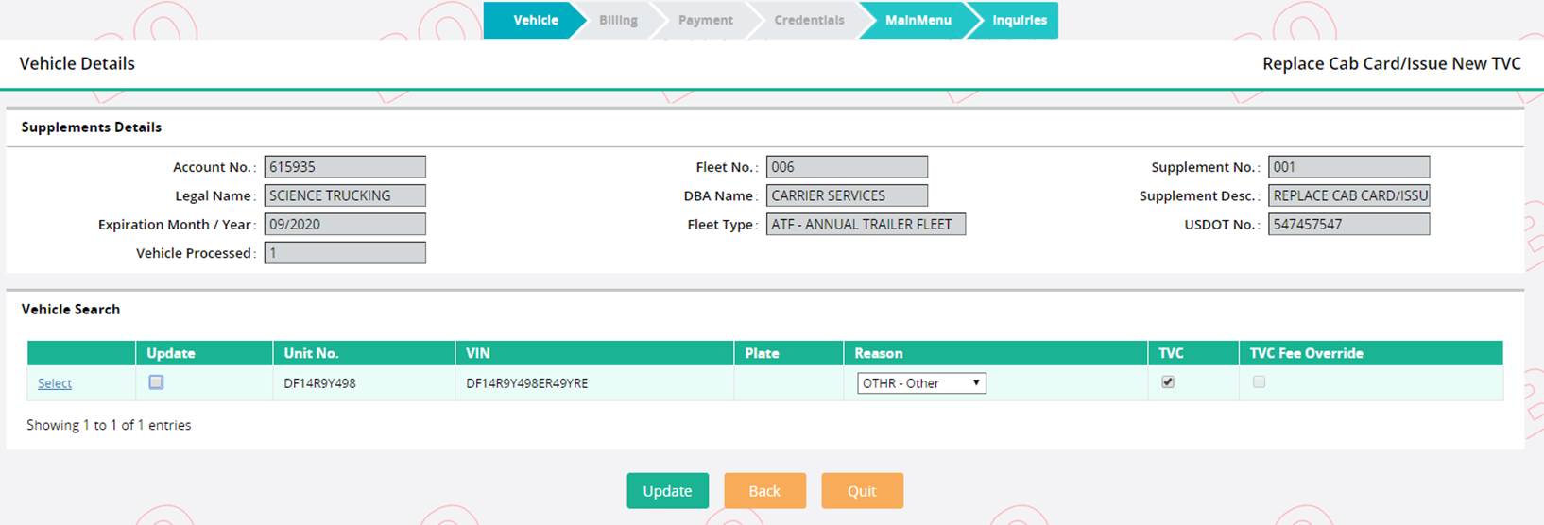Open the Reason dropdown showing OTHR - Other
The height and width of the screenshot is (525, 1544).
[921, 383]
